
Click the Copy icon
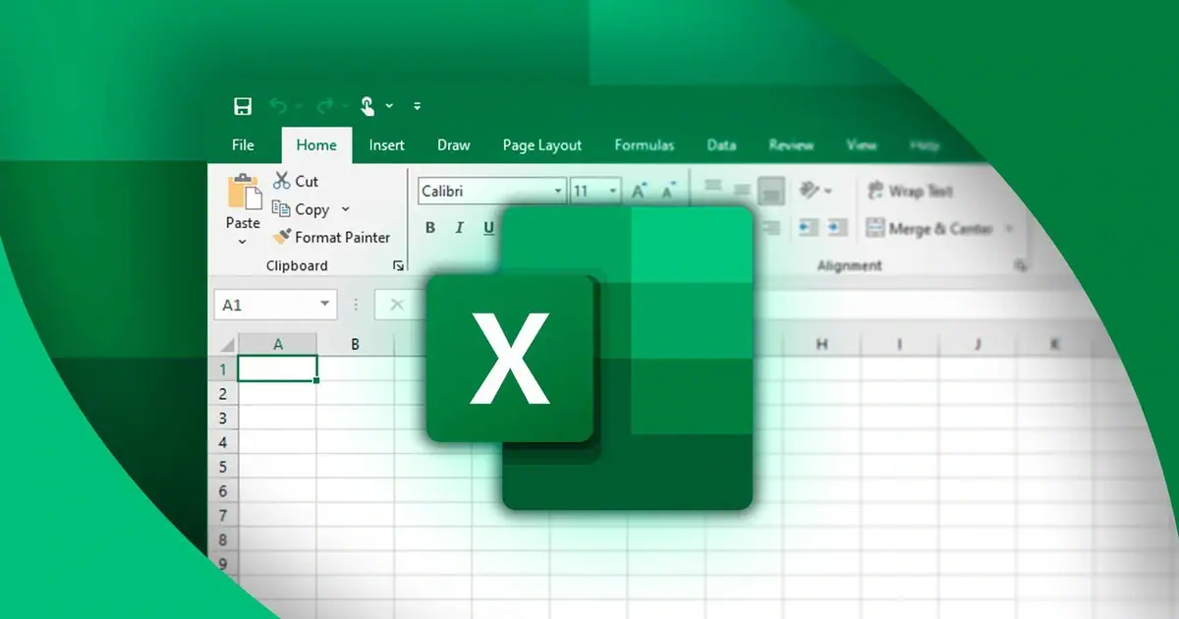tap(279, 209)
